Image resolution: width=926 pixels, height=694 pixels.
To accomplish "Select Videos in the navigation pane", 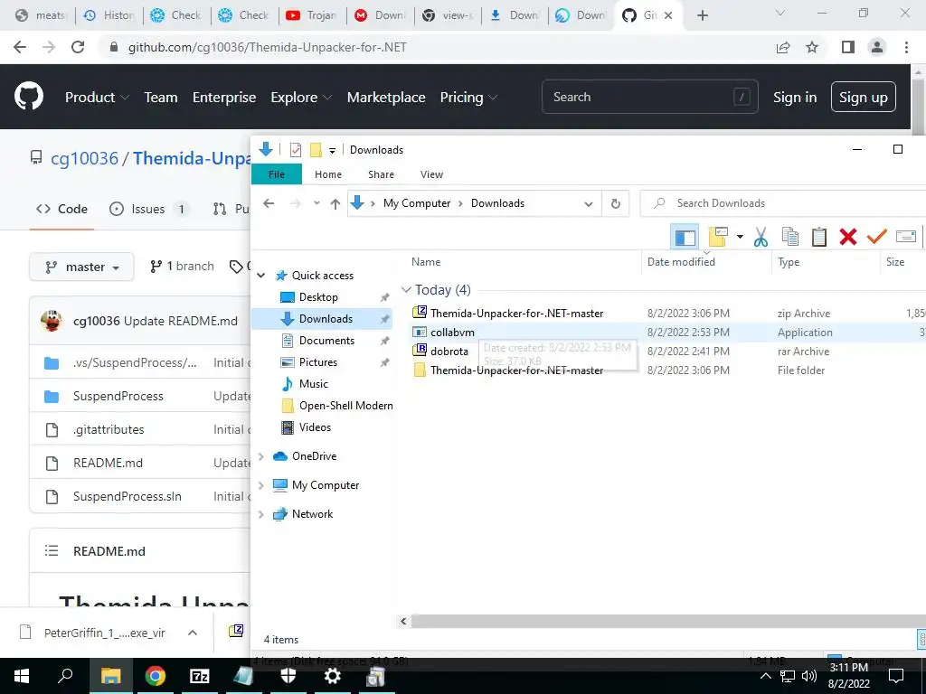I will (315, 427).
